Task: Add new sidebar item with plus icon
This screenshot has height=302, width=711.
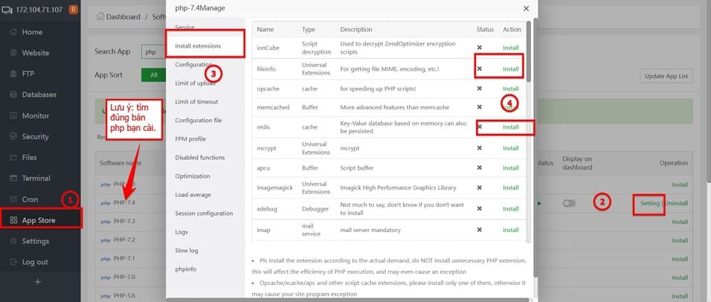Action: (x=38, y=281)
